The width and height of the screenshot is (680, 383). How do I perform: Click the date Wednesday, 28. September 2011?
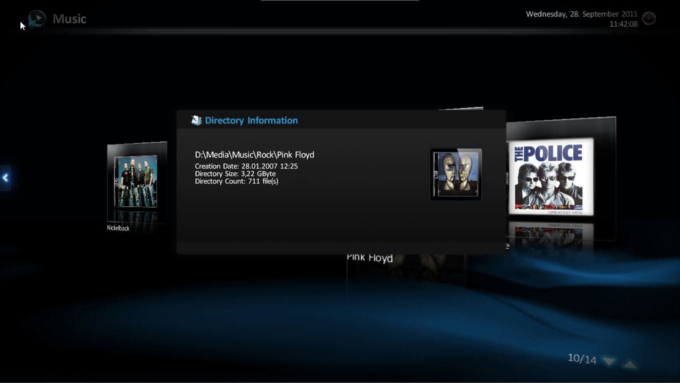click(x=581, y=14)
